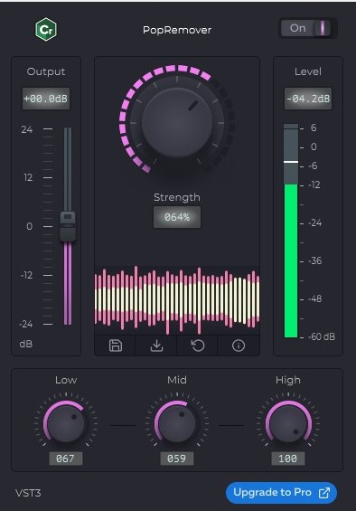
Task: Click the Low band knob
Action: 65,423
